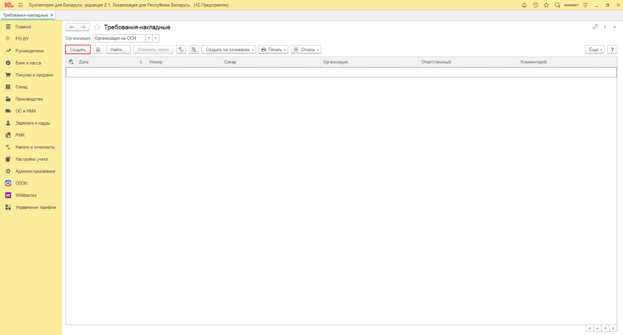The height and width of the screenshot is (335, 623).
Task: Open Настройки учета section
Action: click(x=31, y=159)
